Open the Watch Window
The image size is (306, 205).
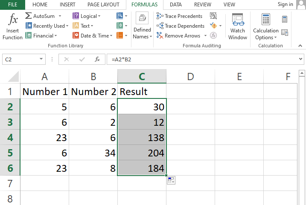(x=238, y=26)
